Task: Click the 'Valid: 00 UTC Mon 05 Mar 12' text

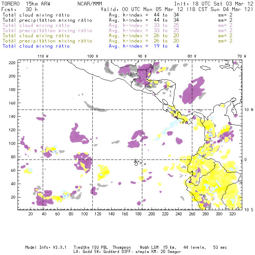Action: tap(142, 9)
